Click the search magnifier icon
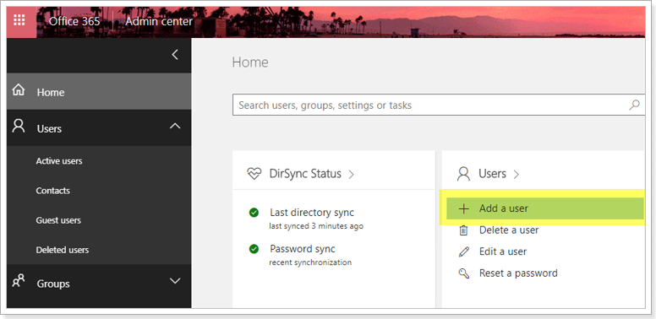 [634, 105]
